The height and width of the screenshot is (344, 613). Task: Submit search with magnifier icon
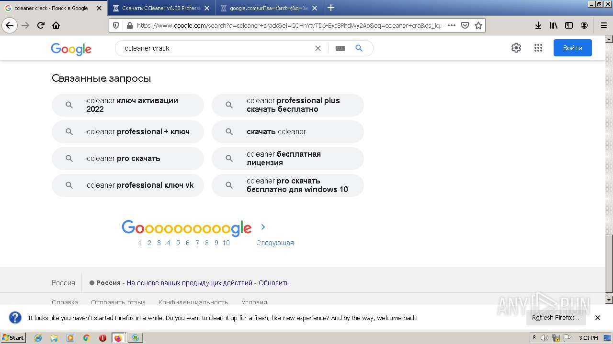[359, 48]
